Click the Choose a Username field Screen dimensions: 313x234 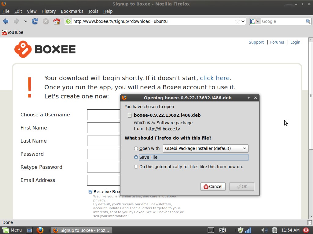(x=104, y=115)
